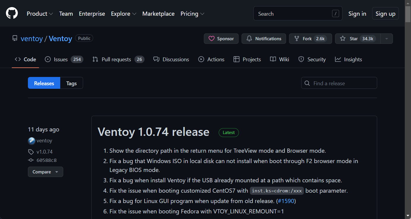Click the GitHub home logo

(12, 13)
